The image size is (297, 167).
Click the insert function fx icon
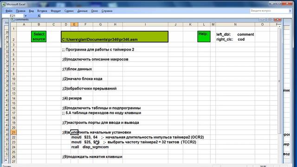coord(39,16)
